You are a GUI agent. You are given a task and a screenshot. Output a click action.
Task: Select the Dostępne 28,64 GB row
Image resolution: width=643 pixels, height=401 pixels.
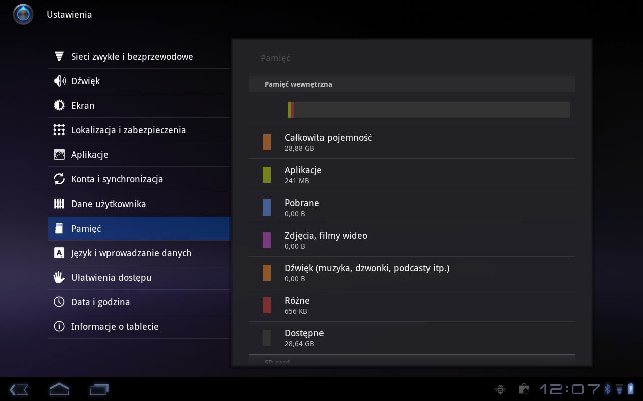411,338
